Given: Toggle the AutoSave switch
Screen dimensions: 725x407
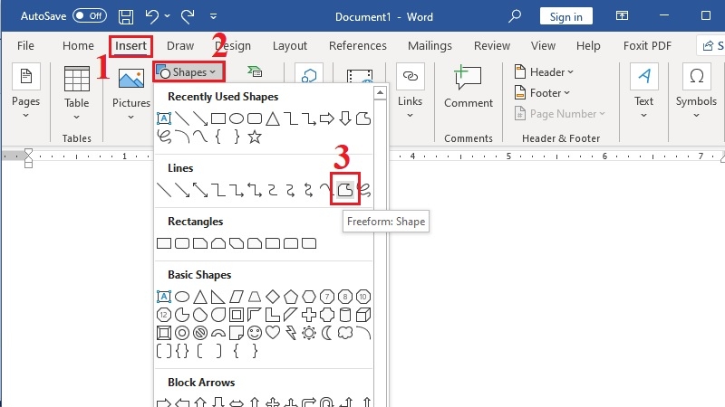Looking at the screenshot, I should click(90, 16).
